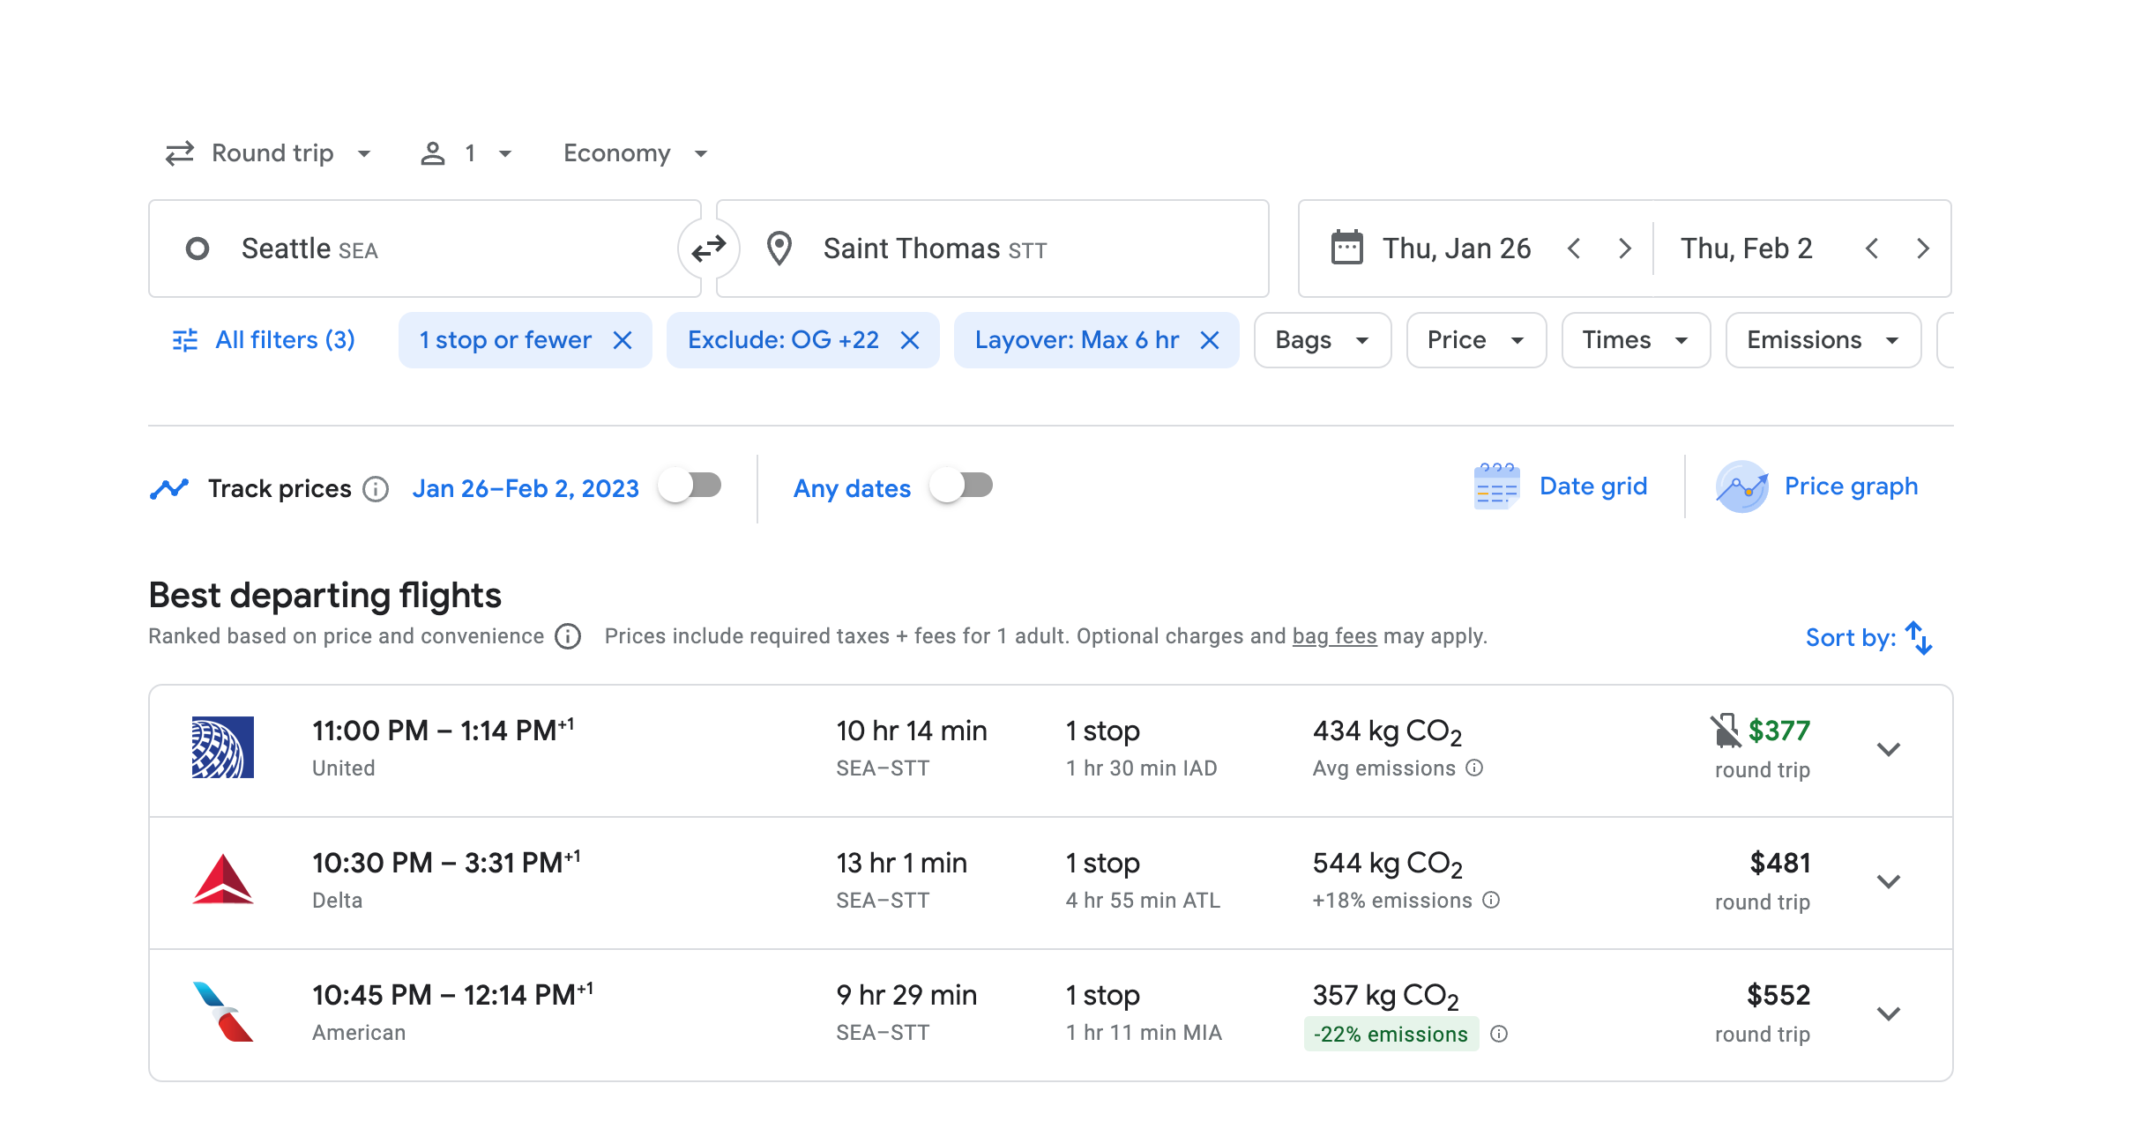Remove the '1 stop or fewer' filter
The width and height of the screenshot is (2155, 1128).
click(x=623, y=340)
